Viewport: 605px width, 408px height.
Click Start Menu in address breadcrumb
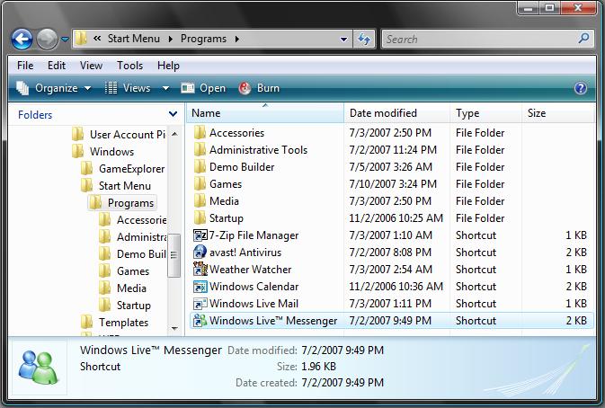point(134,39)
